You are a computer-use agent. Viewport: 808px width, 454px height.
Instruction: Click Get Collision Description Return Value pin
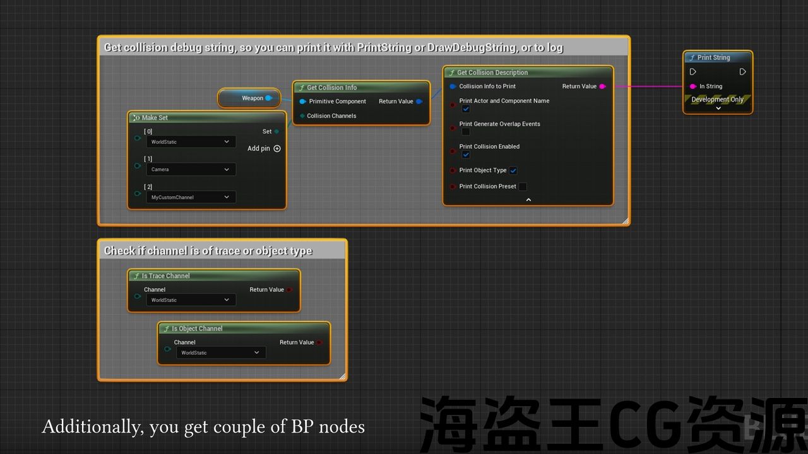click(x=602, y=86)
